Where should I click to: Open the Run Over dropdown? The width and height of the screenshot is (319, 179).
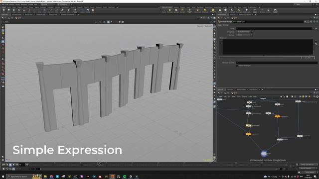click(x=245, y=35)
